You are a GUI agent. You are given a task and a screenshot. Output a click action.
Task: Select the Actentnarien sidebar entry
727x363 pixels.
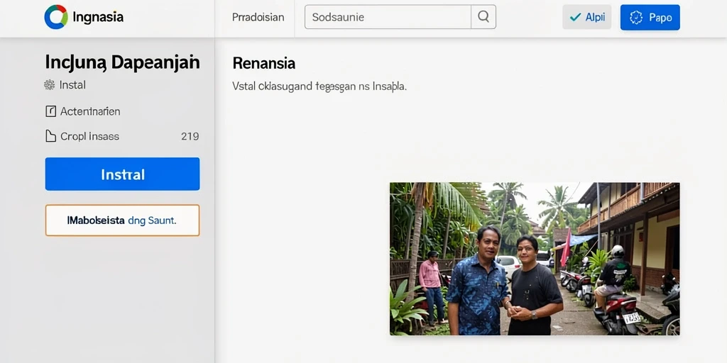coord(82,111)
